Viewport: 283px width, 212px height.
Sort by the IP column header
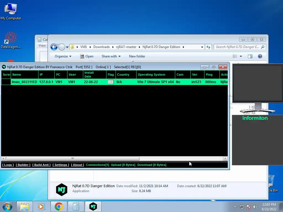[46, 75]
